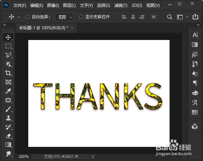This screenshot has height=161, width=203.
Task: Open the 文件(F) menu
Action: pyautogui.click(x=20, y=6)
